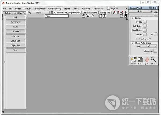Click the Preference Sets button
Screen dimensions: 161x115
click(x=90, y=13)
